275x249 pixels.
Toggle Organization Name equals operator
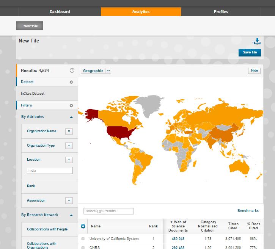69,131
